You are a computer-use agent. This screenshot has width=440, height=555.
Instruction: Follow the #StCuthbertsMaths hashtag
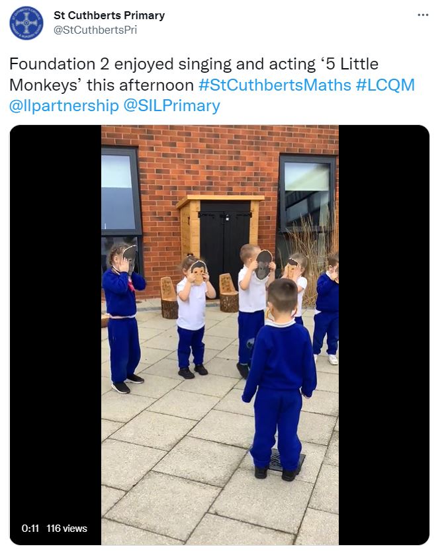tap(275, 85)
